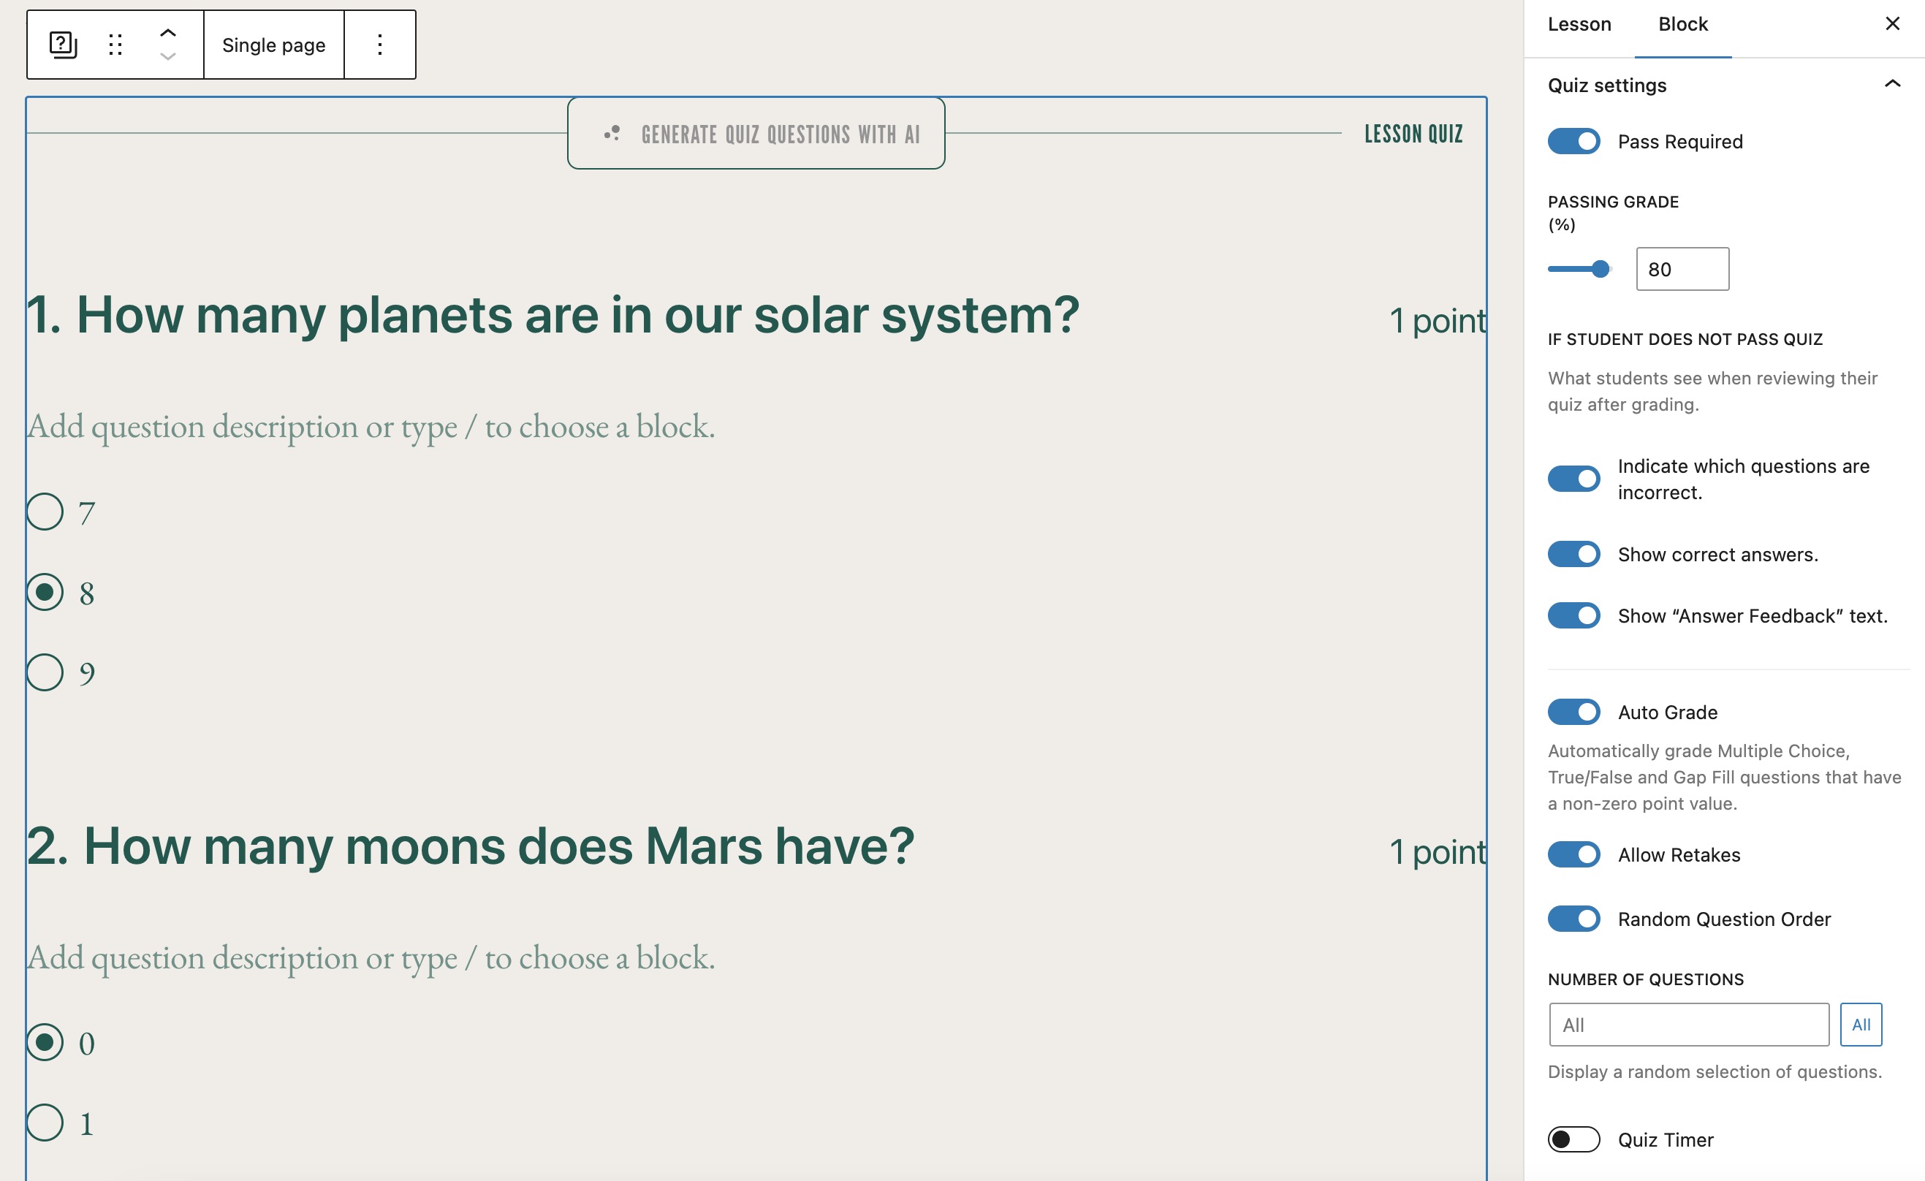Select the Block tab
Image resolution: width=1925 pixels, height=1181 pixels.
pos(1683,24)
